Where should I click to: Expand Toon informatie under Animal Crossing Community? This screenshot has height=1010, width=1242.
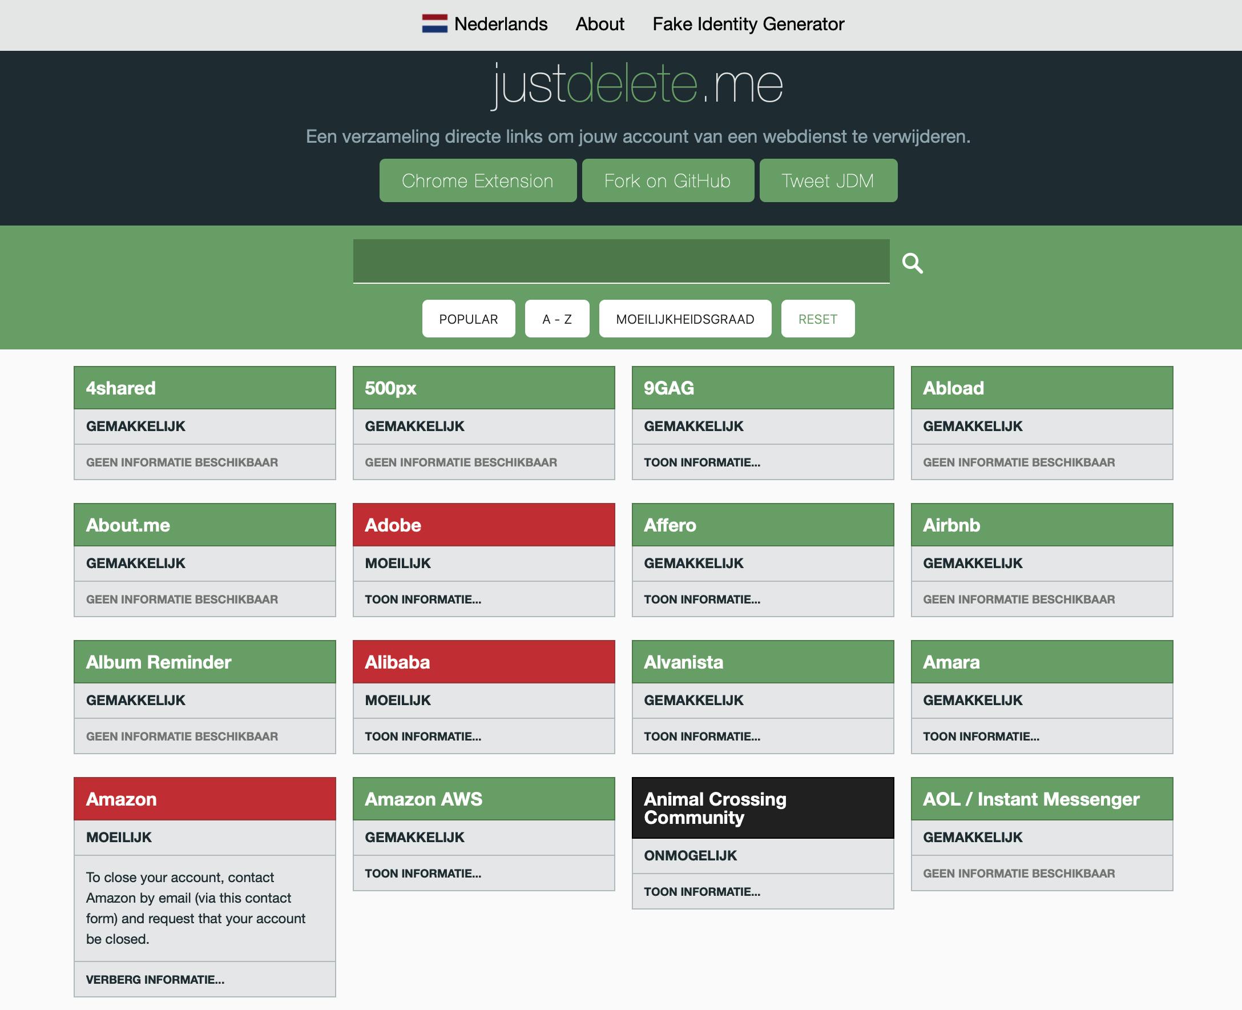[702, 892]
